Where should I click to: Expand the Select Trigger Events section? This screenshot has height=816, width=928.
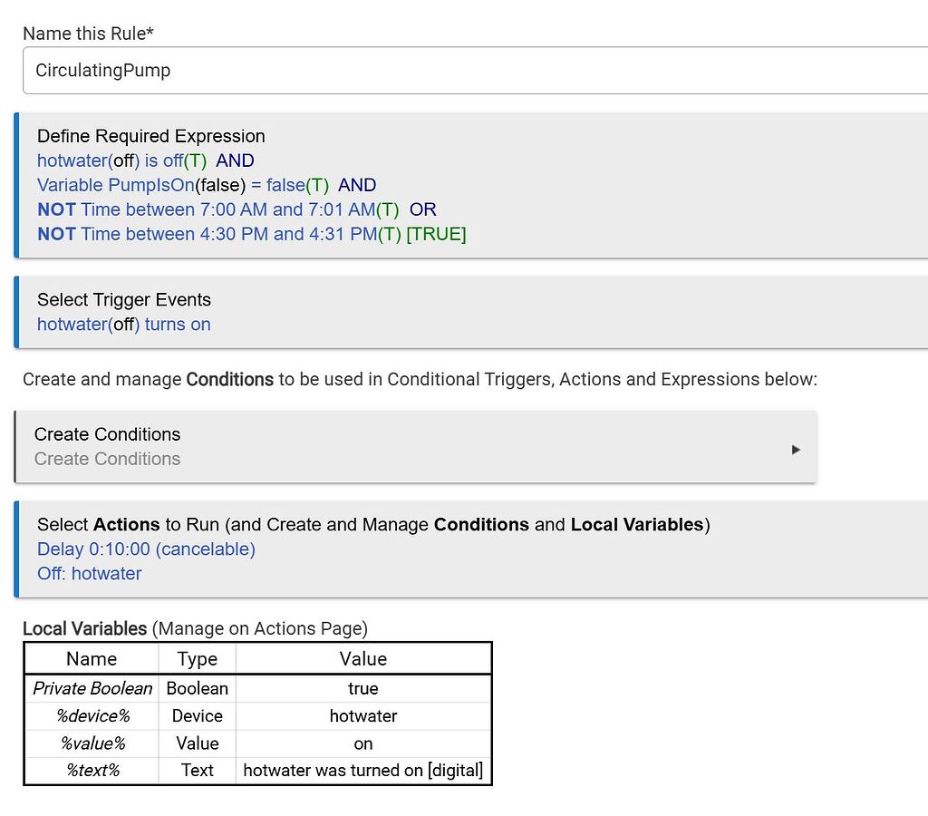point(124,299)
